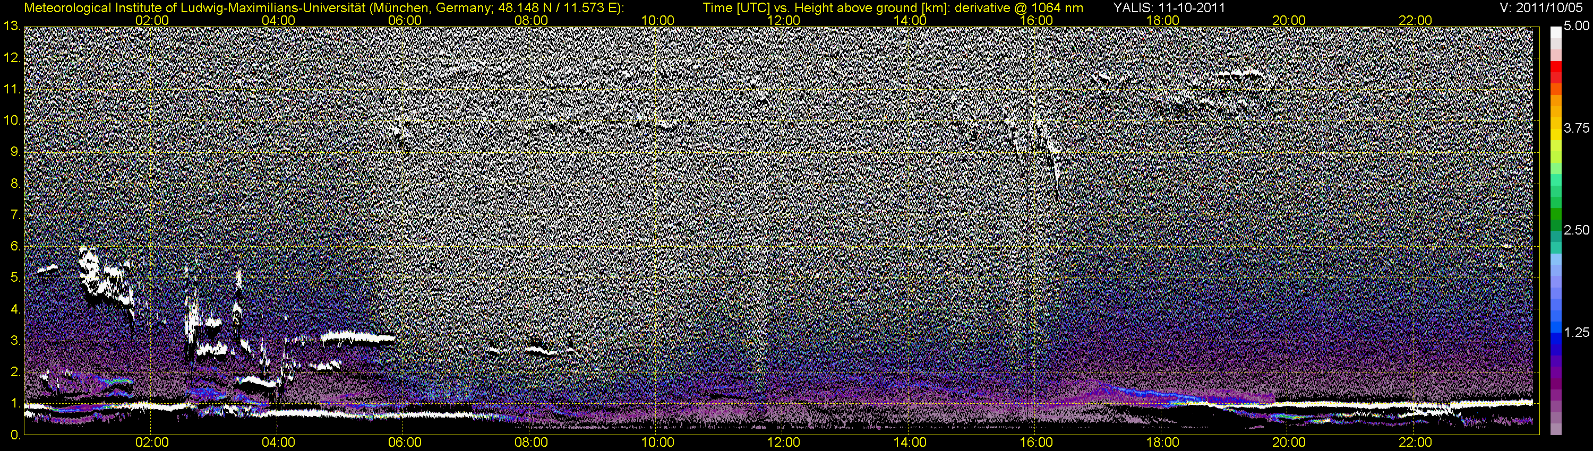1593x451 pixels.
Task: Select the 4. height axis label
Action: tap(15, 309)
